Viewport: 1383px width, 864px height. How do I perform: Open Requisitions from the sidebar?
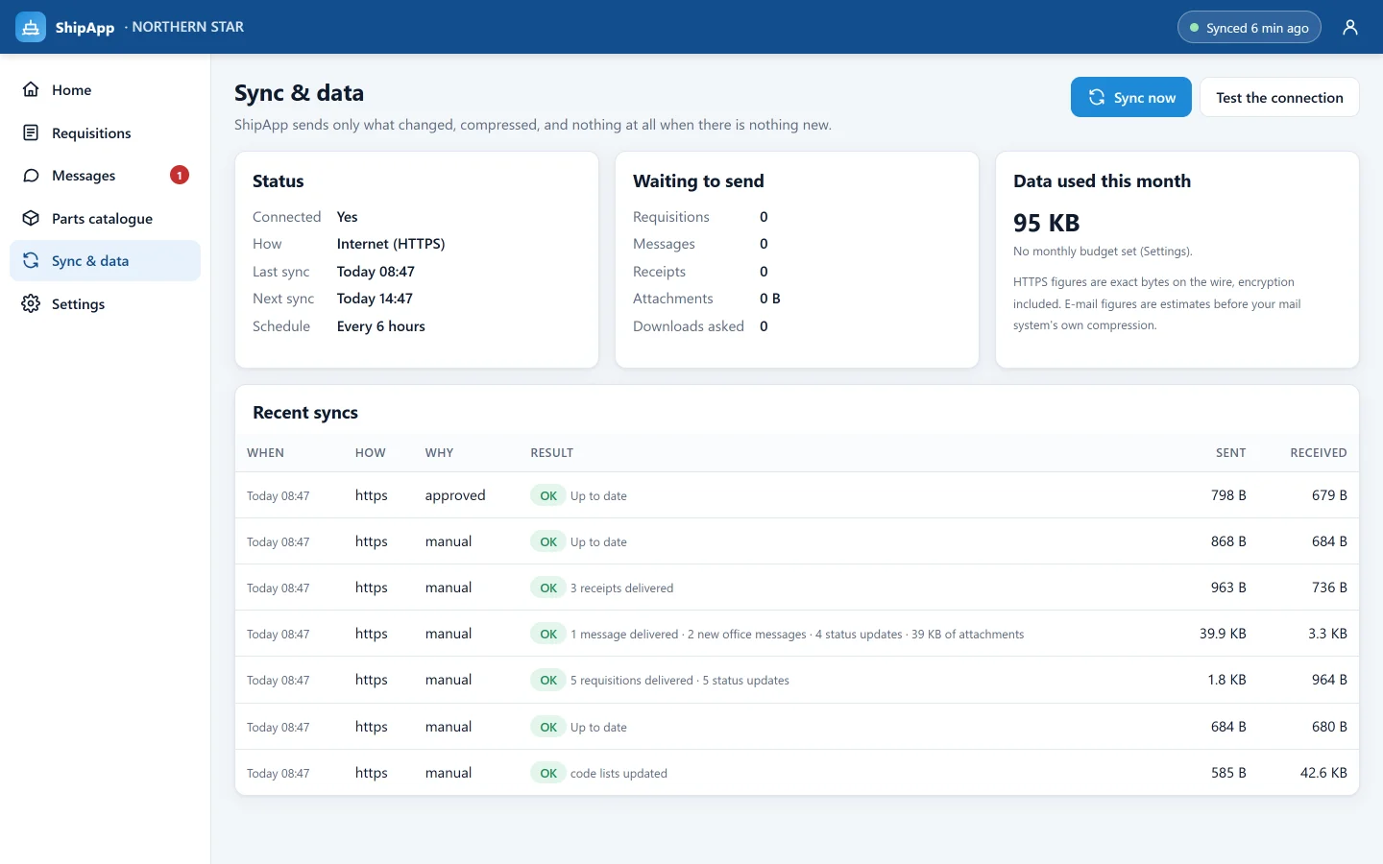pyautogui.click(x=105, y=132)
